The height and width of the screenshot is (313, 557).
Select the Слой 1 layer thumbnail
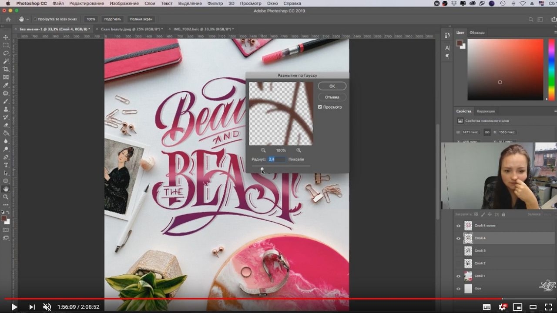468,276
